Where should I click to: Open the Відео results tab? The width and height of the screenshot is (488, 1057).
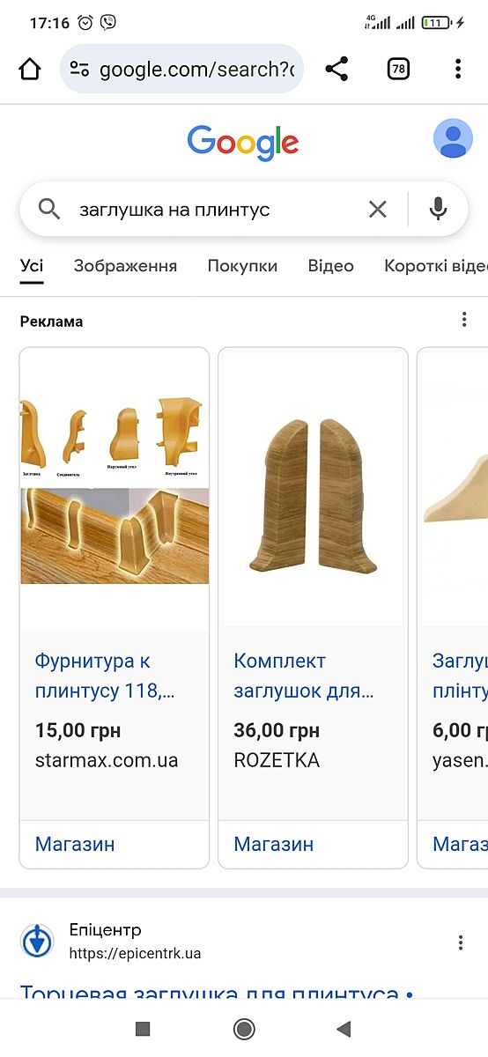pyautogui.click(x=330, y=266)
